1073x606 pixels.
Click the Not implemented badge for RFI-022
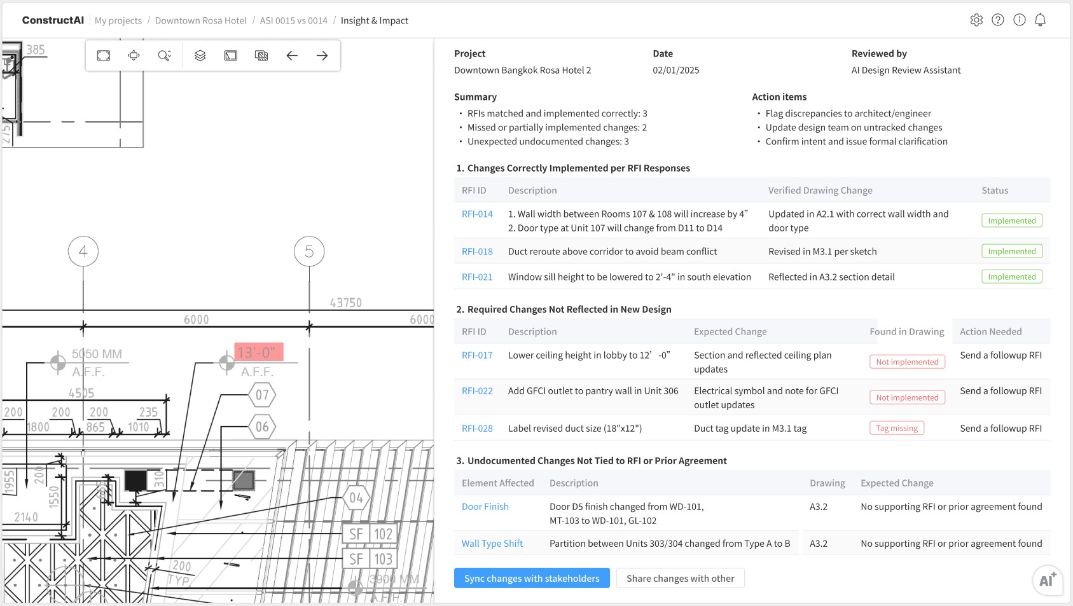click(x=907, y=397)
